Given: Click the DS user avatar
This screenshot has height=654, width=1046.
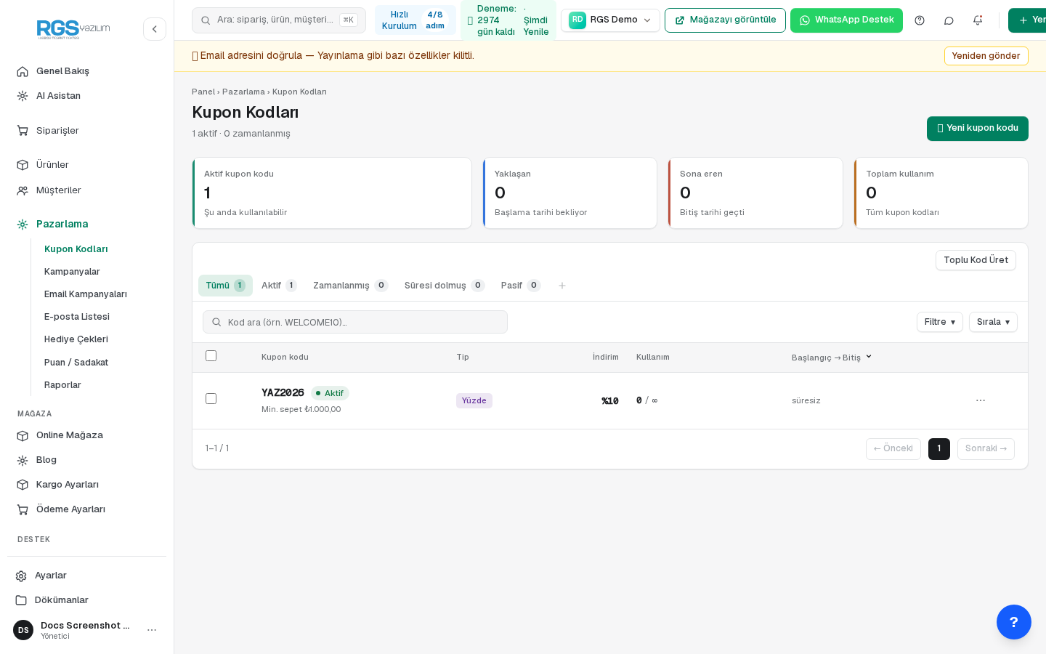Looking at the screenshot, I should (23, 630).
